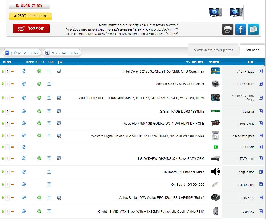Decrease quantity of LG DVD burner
Image resolution: width=266 pixels, height=219 pixels.
(x=12, y=158)
